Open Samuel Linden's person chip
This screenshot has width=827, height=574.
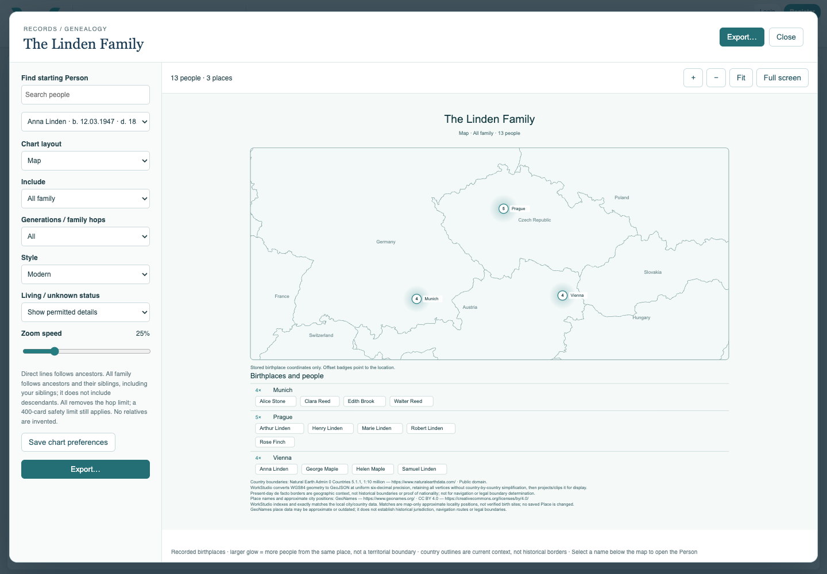click(x=422, y=469)
